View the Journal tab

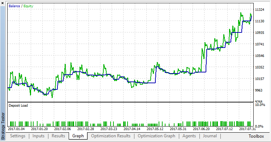210,136
